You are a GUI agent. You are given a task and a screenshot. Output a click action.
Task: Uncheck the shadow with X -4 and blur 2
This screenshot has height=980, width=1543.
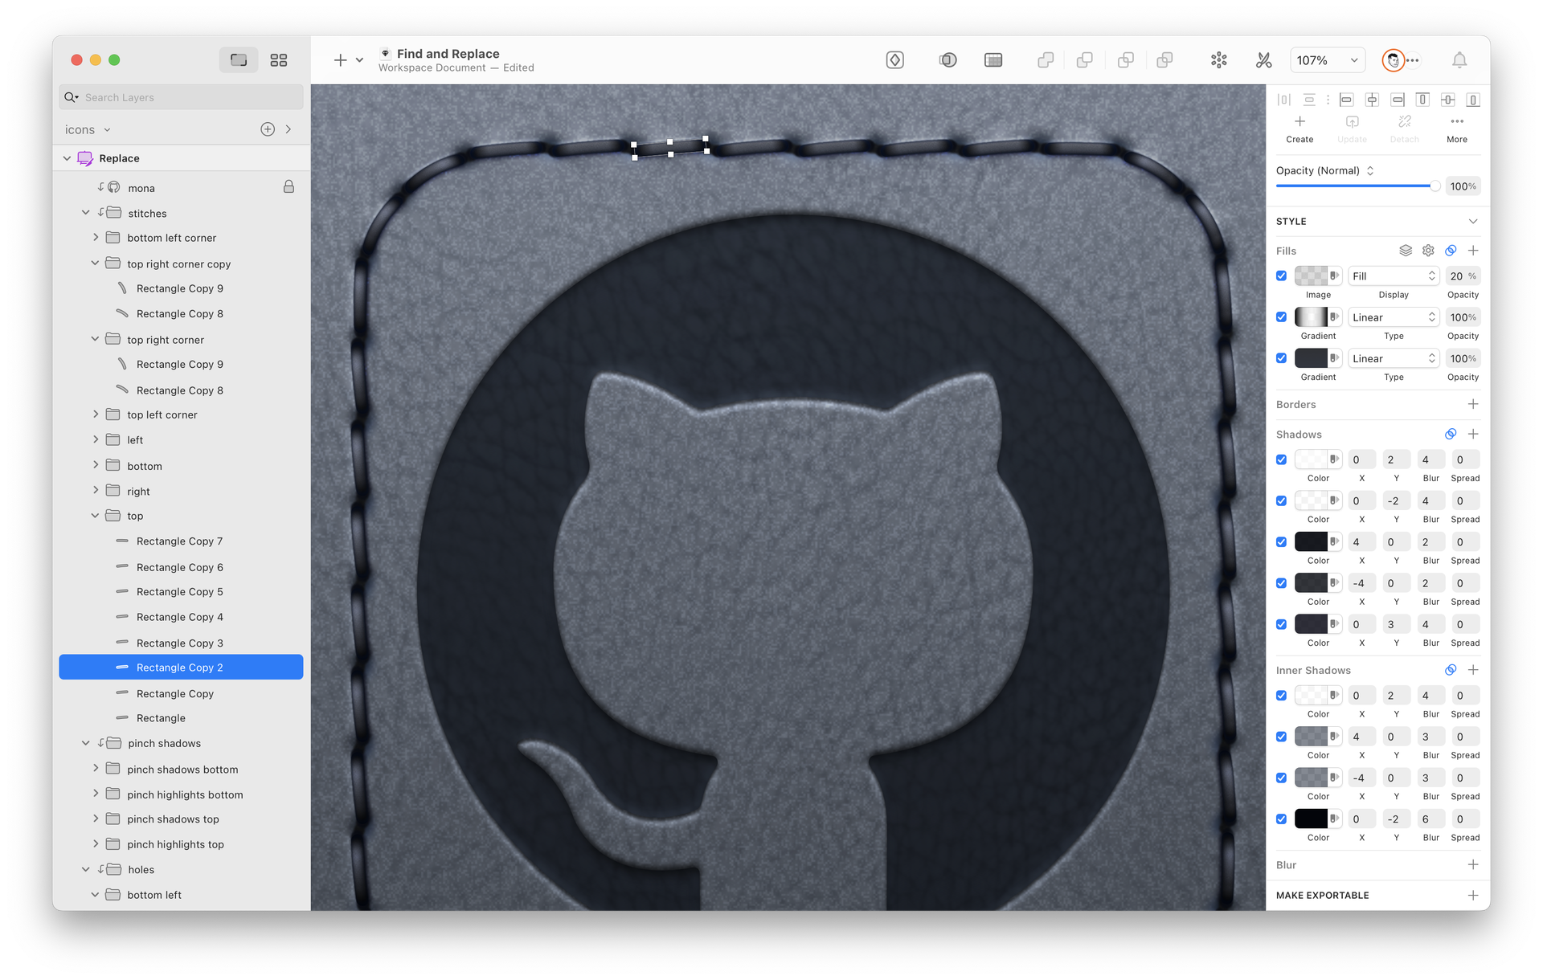[x=1282, y=583]
